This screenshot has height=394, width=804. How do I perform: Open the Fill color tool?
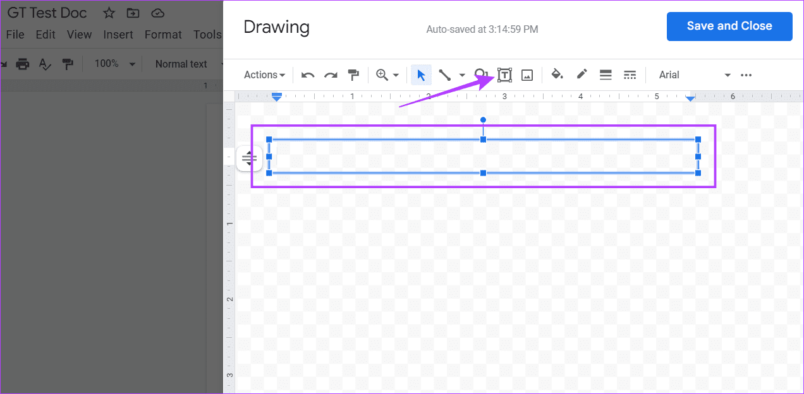(557, 75)
